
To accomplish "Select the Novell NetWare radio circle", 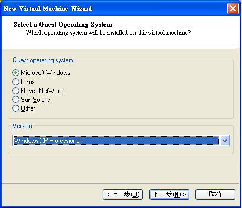I will [x=16, y=91].
